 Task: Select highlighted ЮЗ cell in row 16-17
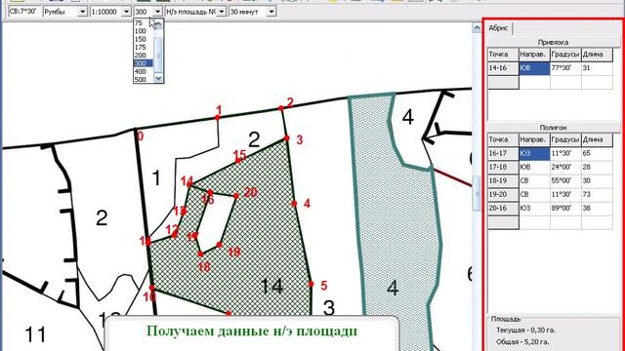point(534,153)
